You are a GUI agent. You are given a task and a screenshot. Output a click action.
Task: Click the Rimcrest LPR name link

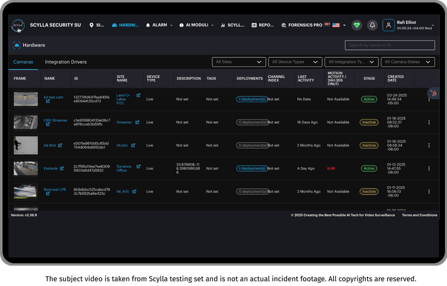coord(54,190)
